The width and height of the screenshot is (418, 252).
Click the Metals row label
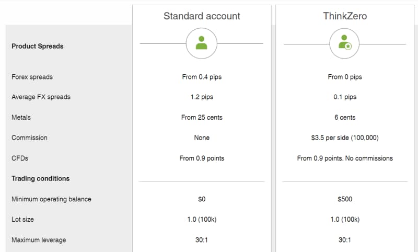tap(21, 117)
